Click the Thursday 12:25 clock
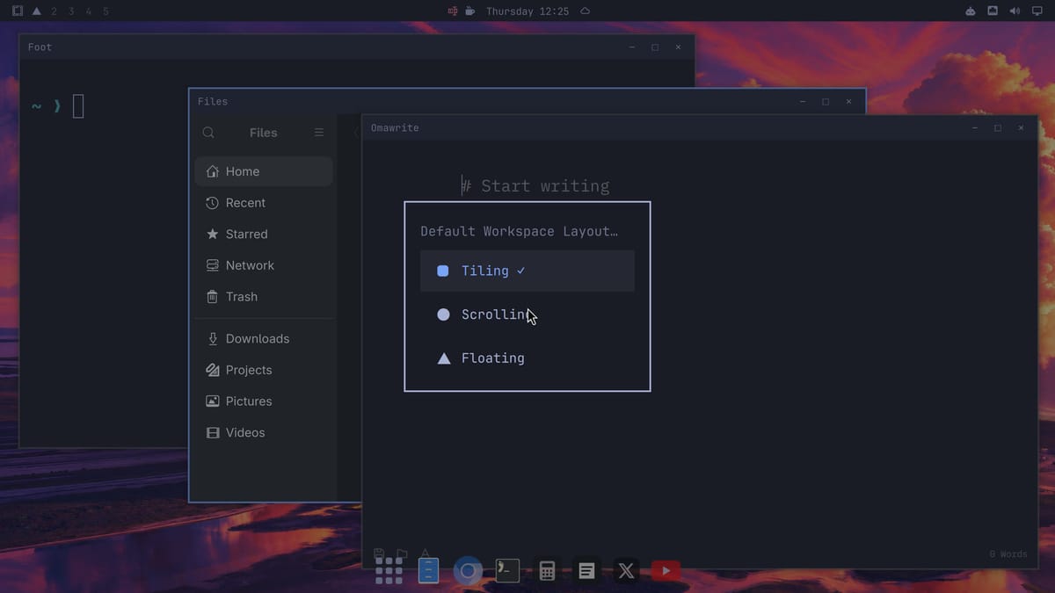 point(527,11)
